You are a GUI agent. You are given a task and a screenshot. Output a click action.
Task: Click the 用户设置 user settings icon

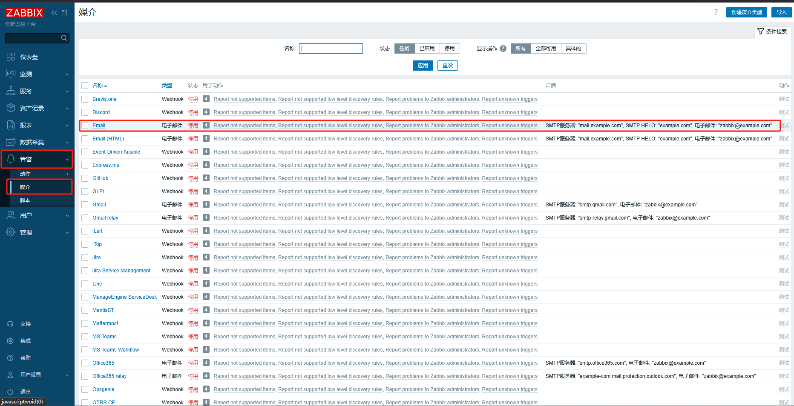(x=11, y=375)
